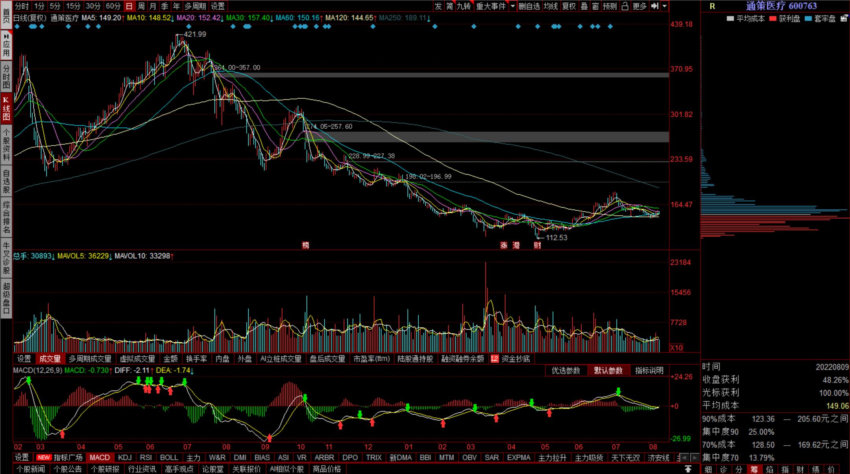Image resolution: width=850 pixels, height=474 pixels.
Task: Toggle the 九转 indicator button
Action: coord(464,6)
